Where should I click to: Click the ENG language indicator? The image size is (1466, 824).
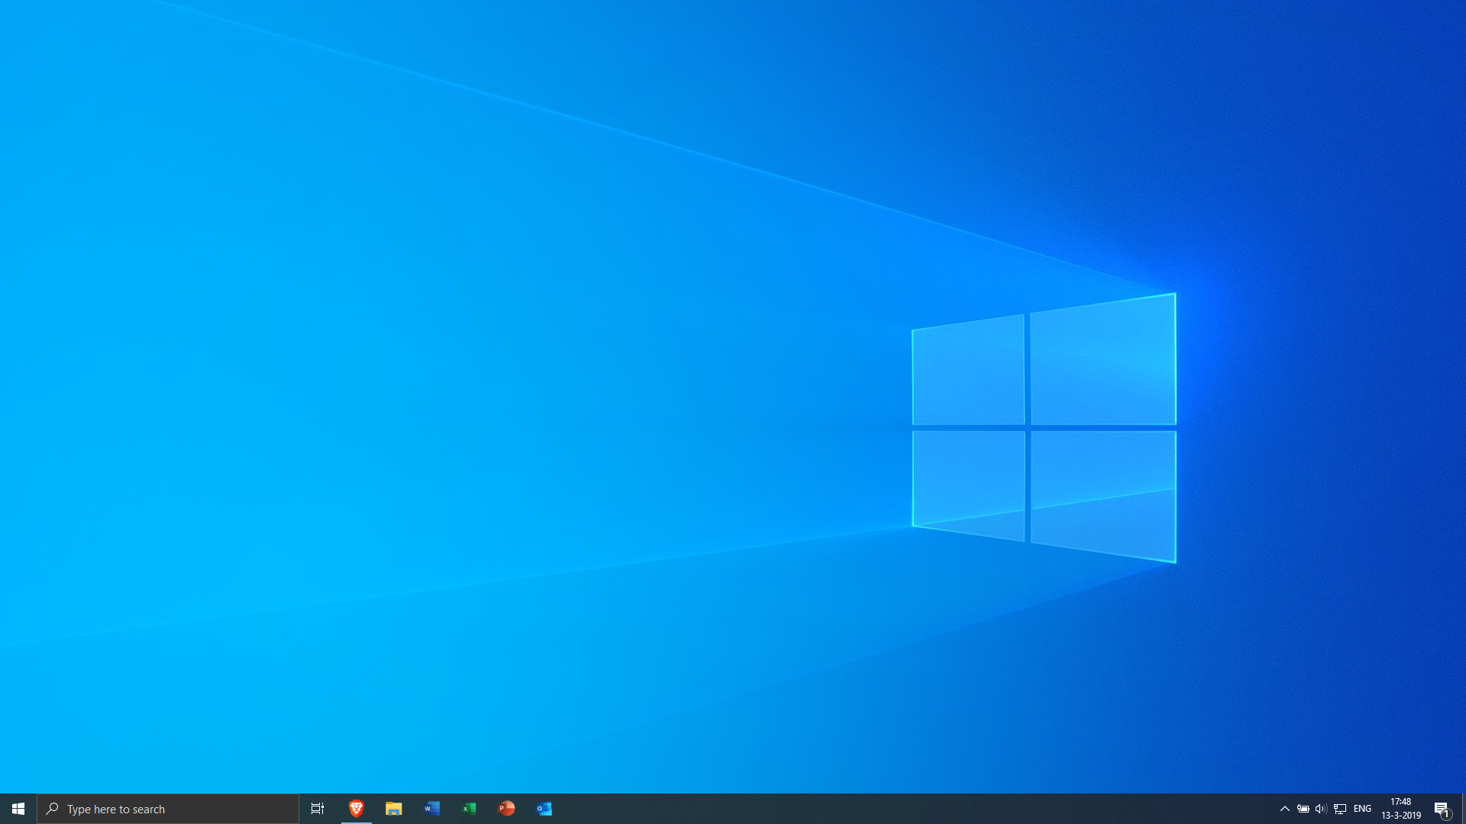click(x=1362, y=809)
